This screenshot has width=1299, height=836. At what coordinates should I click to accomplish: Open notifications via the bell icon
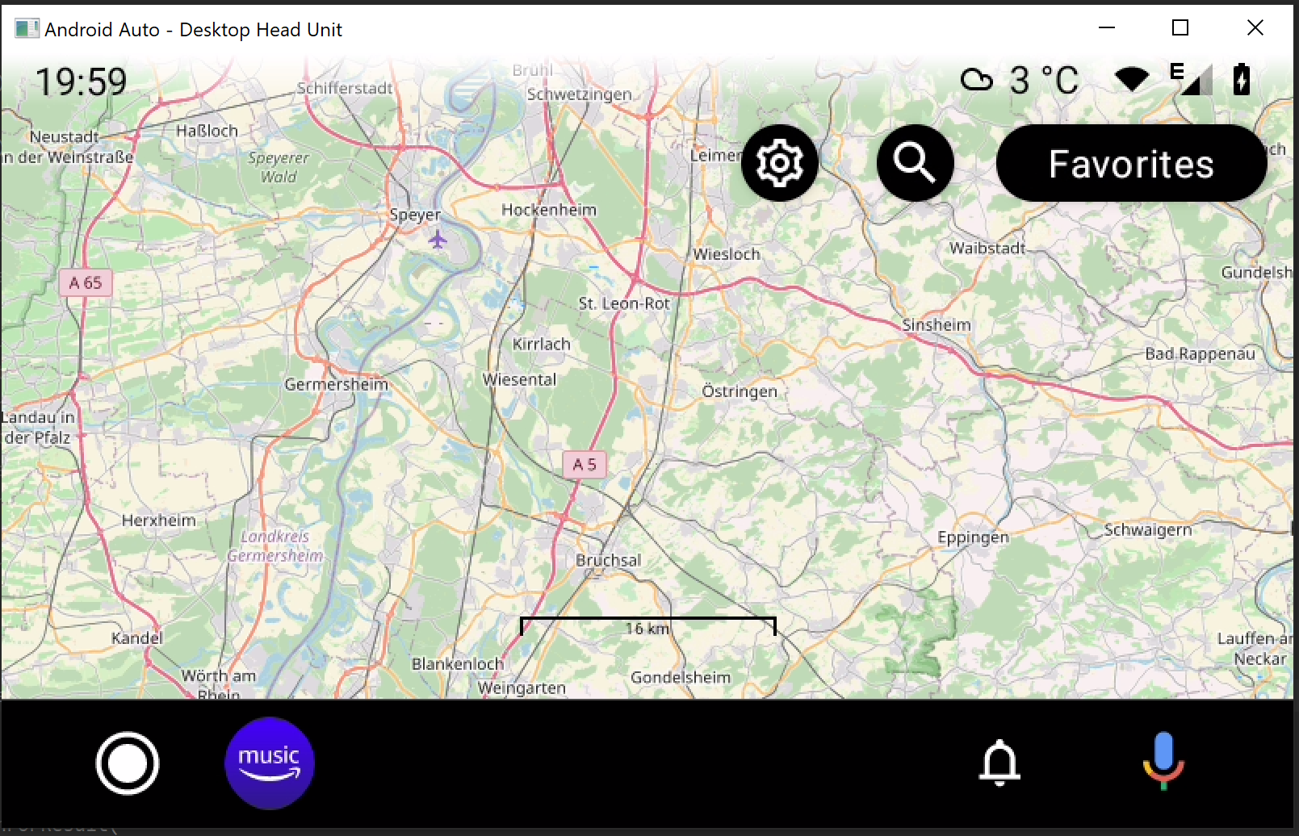(999, 763)
